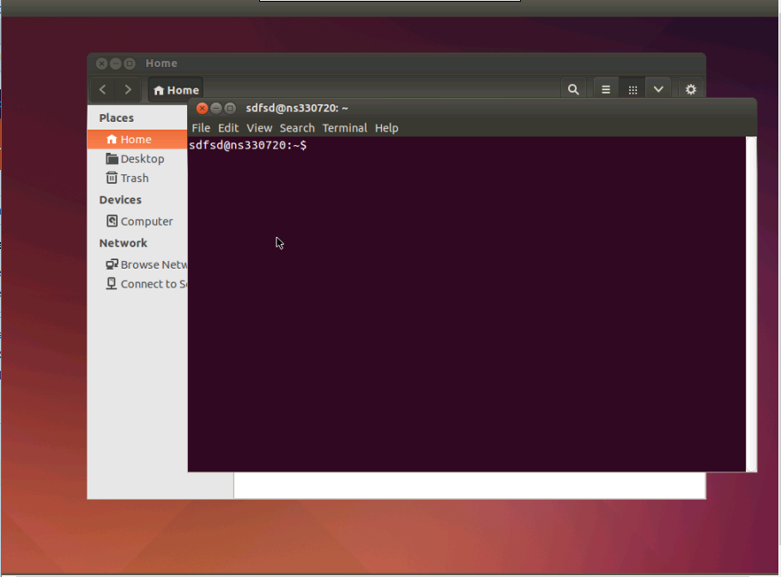The image size is (781, 577).
Task: Open the terminal View menu
Action: pos(259,128)
